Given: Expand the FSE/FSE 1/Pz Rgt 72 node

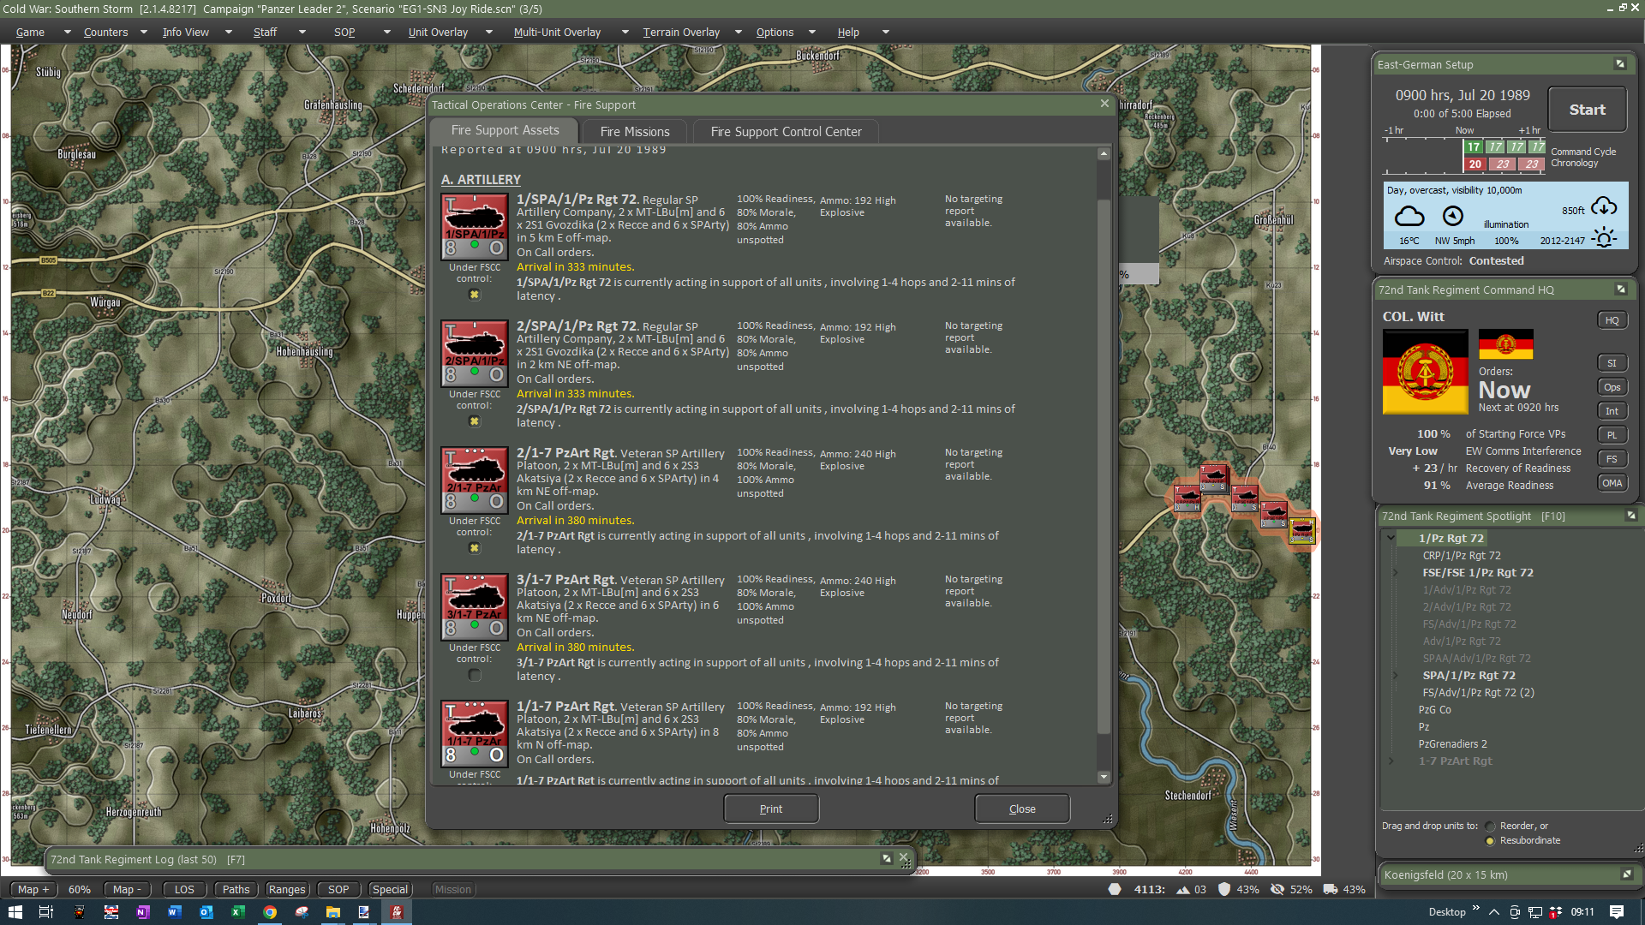Looking at the screenshot, I should click(x=1396, y=573).
